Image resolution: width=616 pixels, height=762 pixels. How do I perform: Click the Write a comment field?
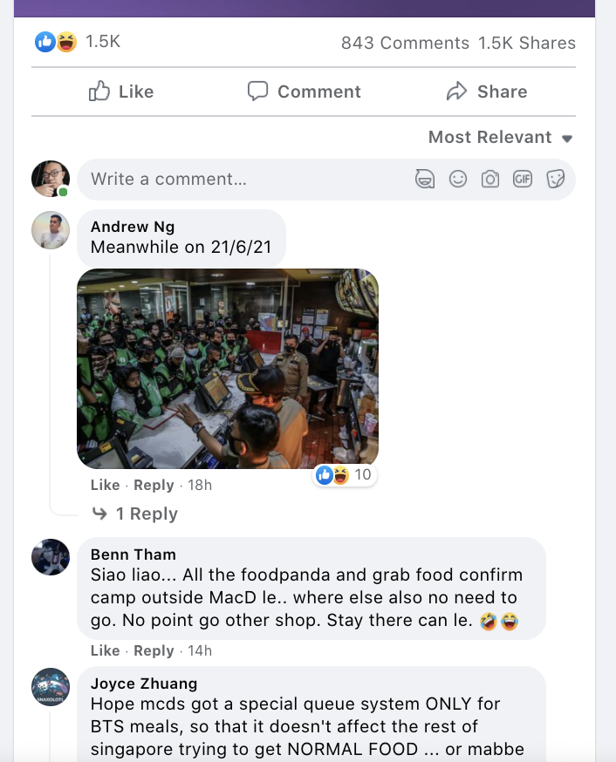tap(244, 180)
